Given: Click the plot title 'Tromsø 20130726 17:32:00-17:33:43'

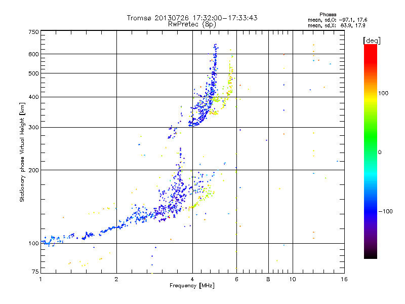Looking at the screenshot, I should pyautogui.click(x=192, y=18).
